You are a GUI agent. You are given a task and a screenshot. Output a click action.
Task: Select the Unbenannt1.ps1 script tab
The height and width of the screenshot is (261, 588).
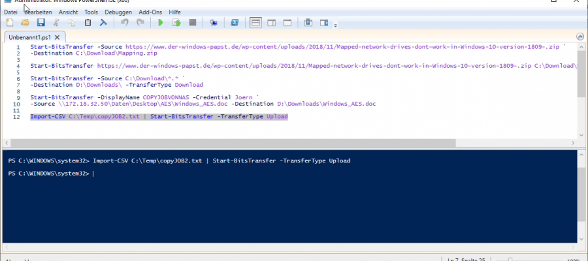(x=29, y=38)
